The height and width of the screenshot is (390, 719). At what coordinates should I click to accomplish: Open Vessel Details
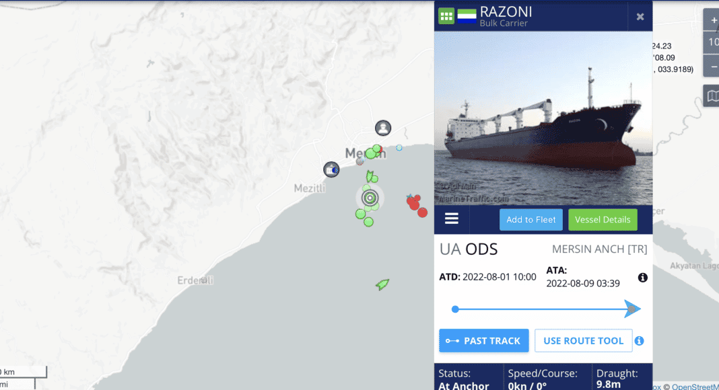603,220
